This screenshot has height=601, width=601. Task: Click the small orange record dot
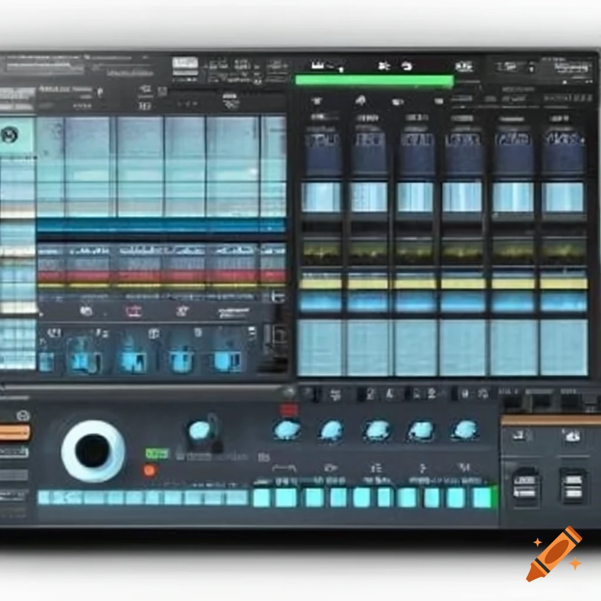point(150,470)
